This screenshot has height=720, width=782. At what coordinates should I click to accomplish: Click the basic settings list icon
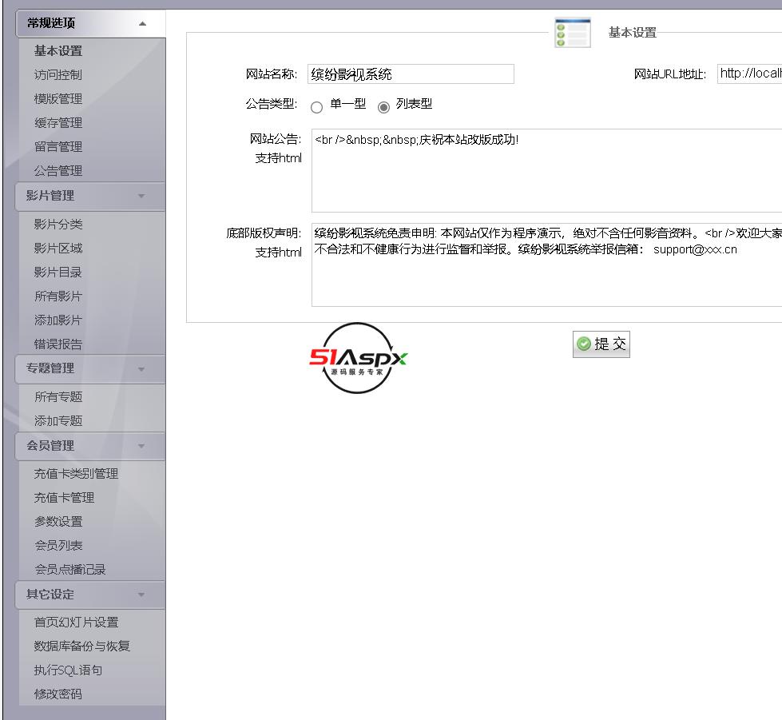coord(572,33)
